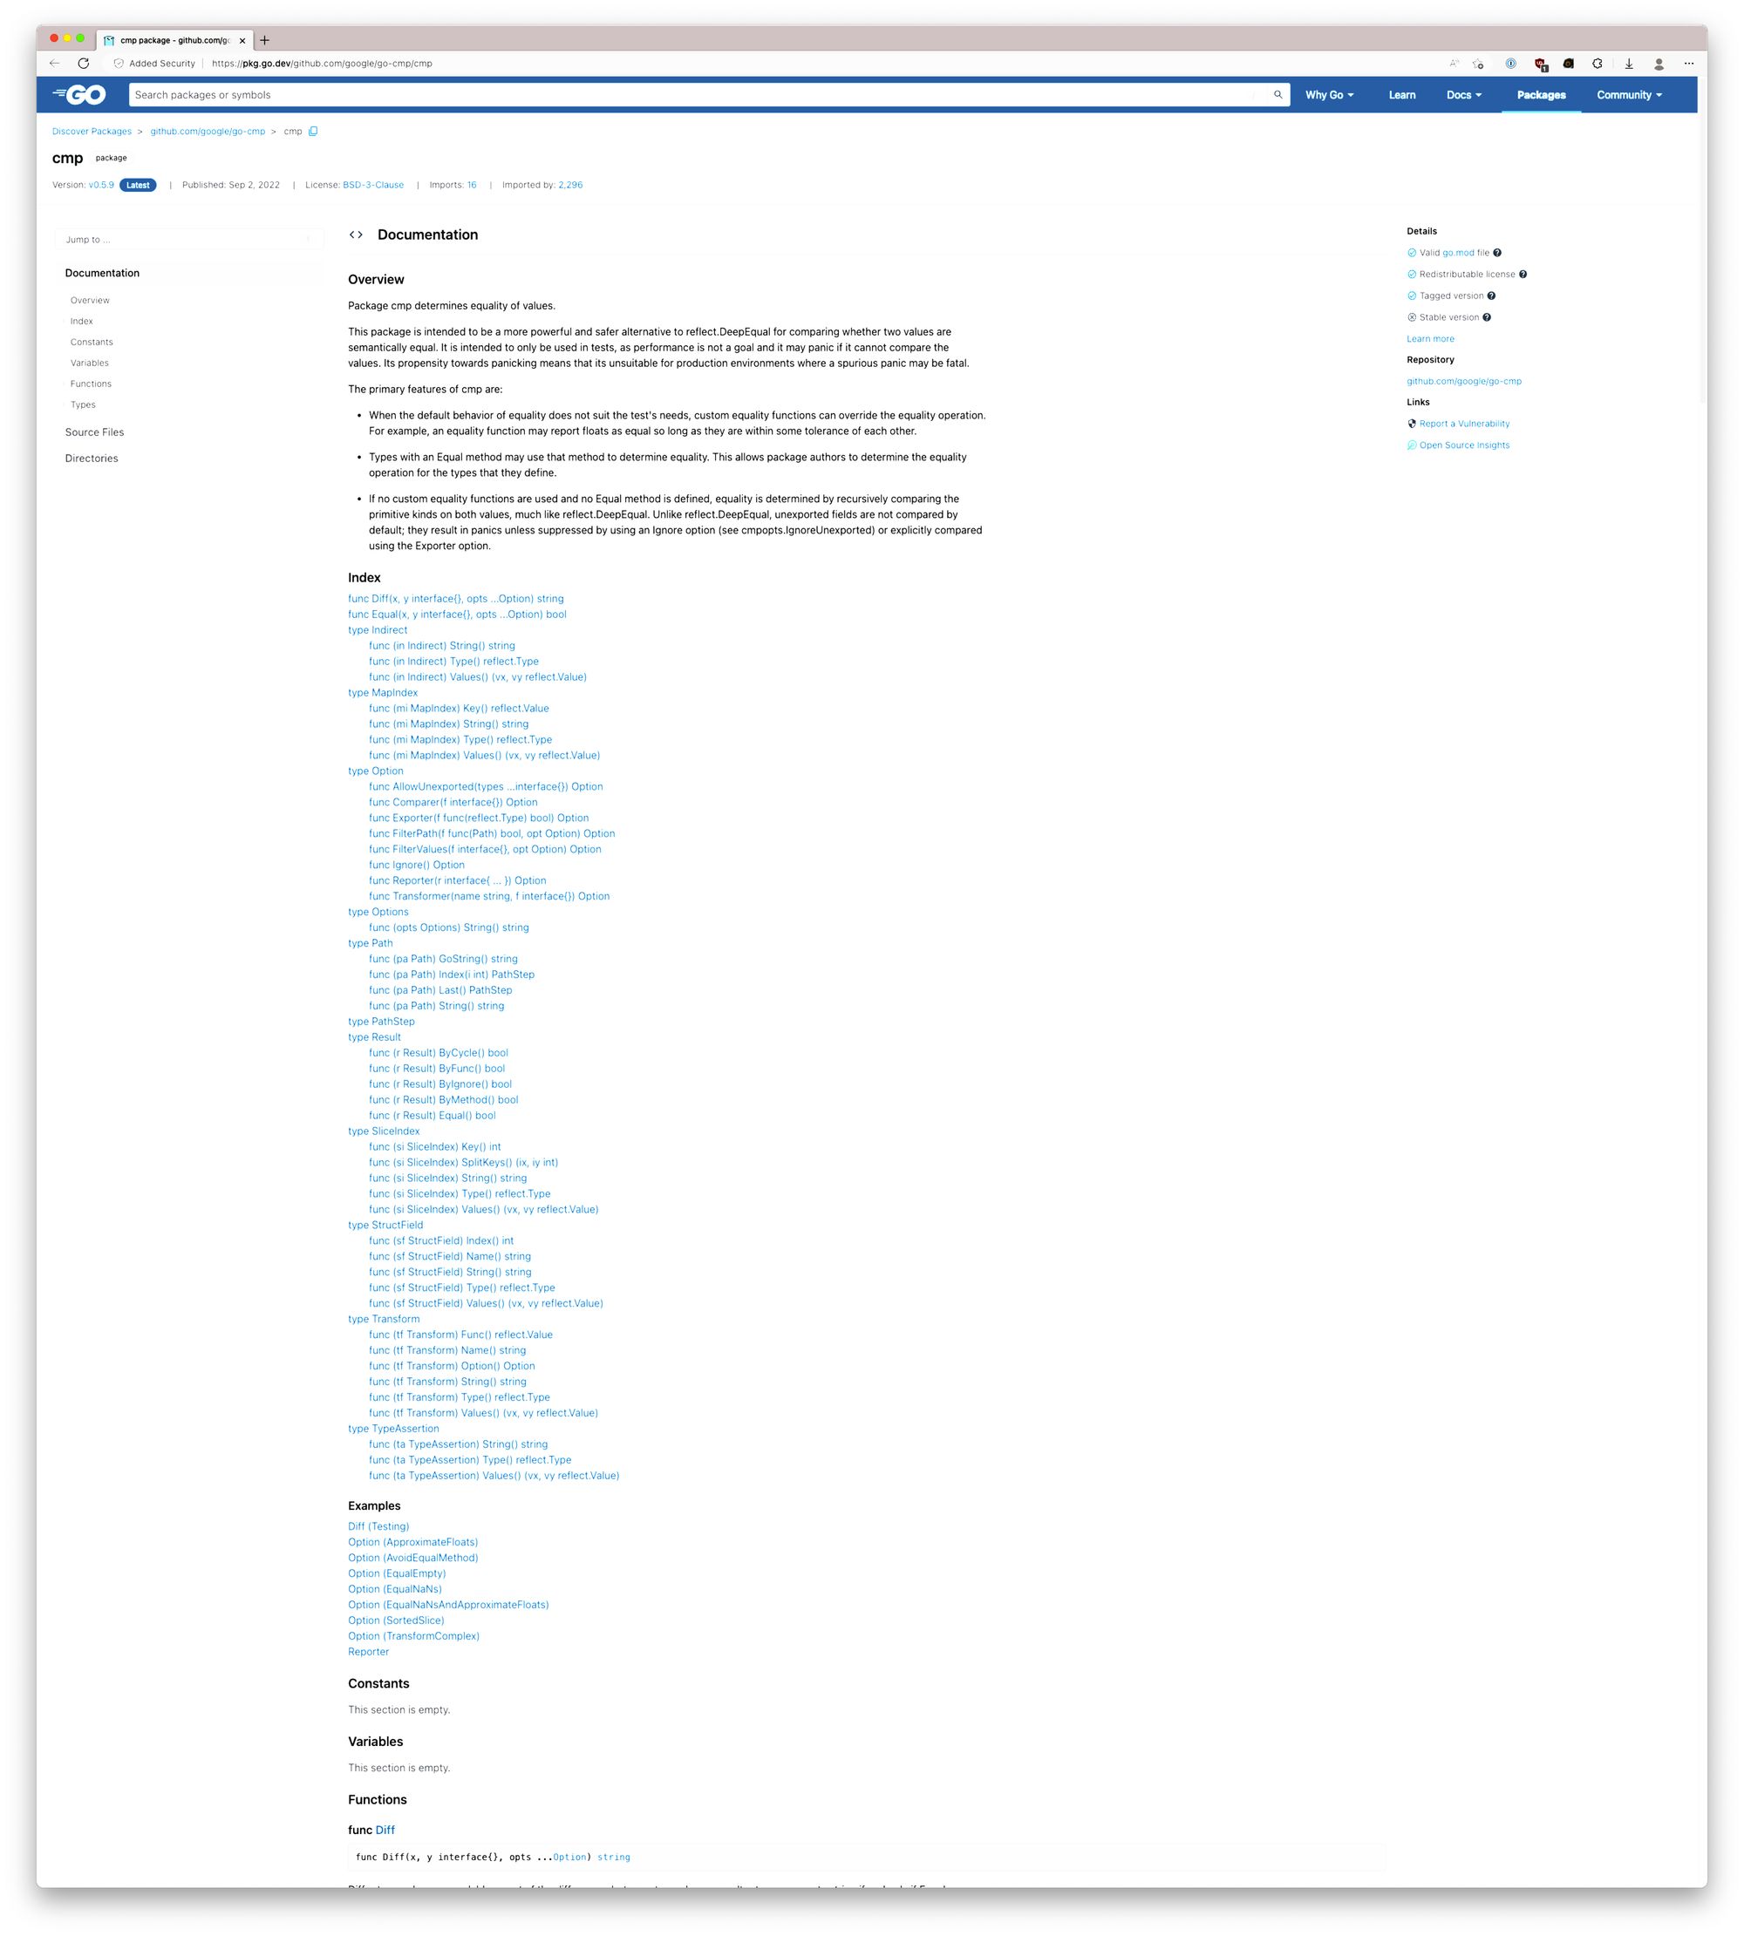Image resolution: width=1744 pixels, height=1936 pixels.
Task: Open the 1Password extension icon
Action: click(x=1510, y=64)
